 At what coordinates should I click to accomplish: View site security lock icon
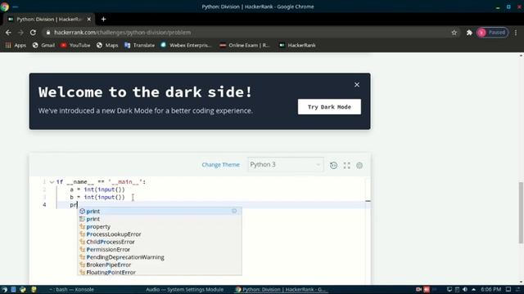48,33
